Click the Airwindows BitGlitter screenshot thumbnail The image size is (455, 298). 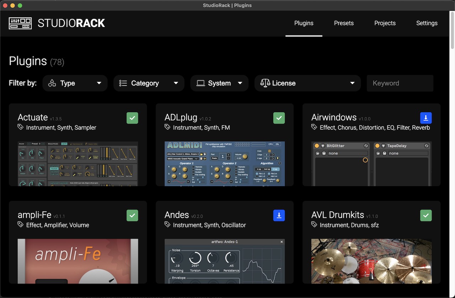coord(371,164)
